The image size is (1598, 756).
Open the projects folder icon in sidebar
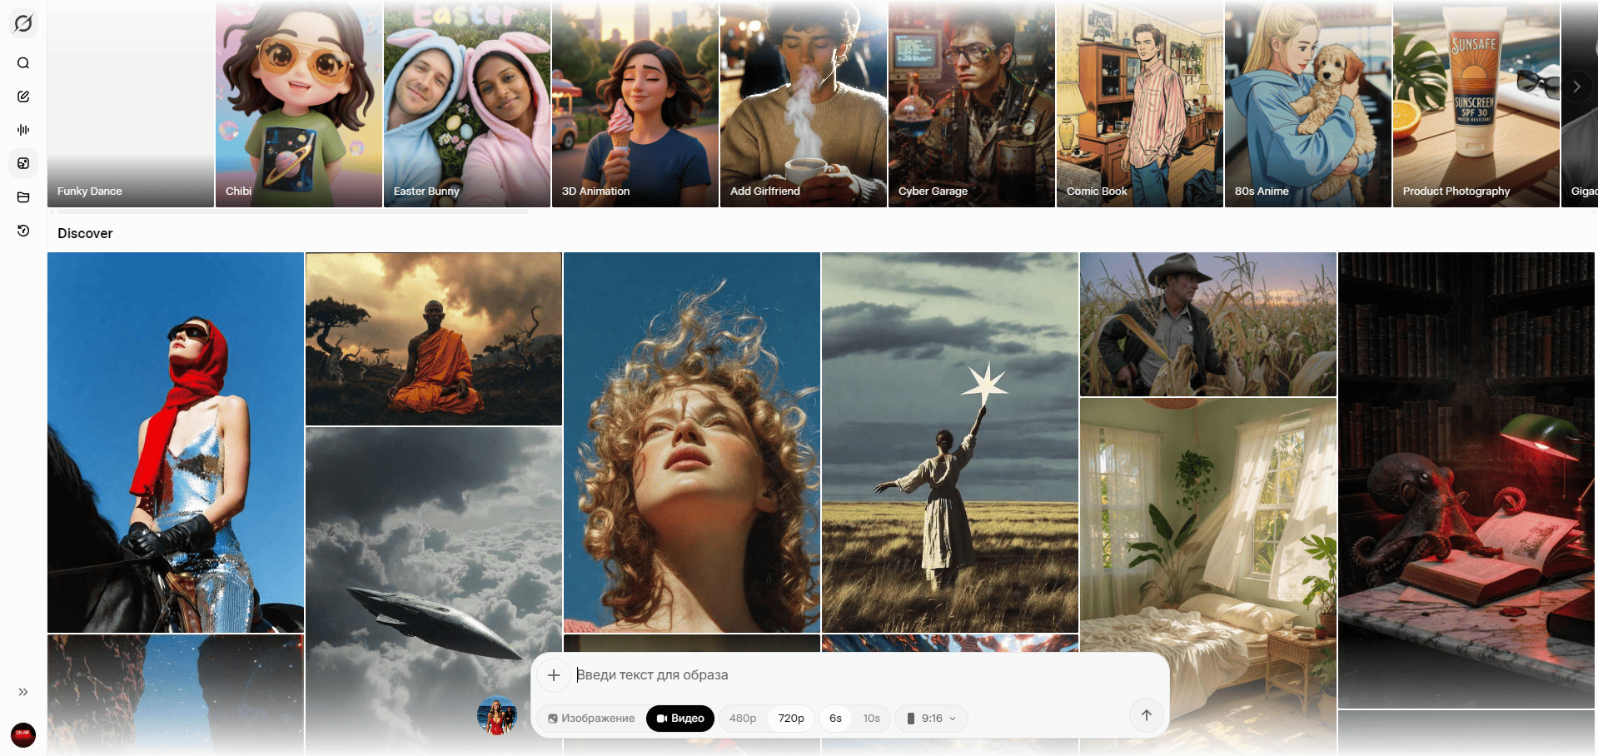[x=23, y=197]
